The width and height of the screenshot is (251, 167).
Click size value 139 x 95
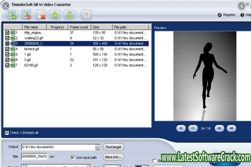pyautogui.click(x=99, y=33)
